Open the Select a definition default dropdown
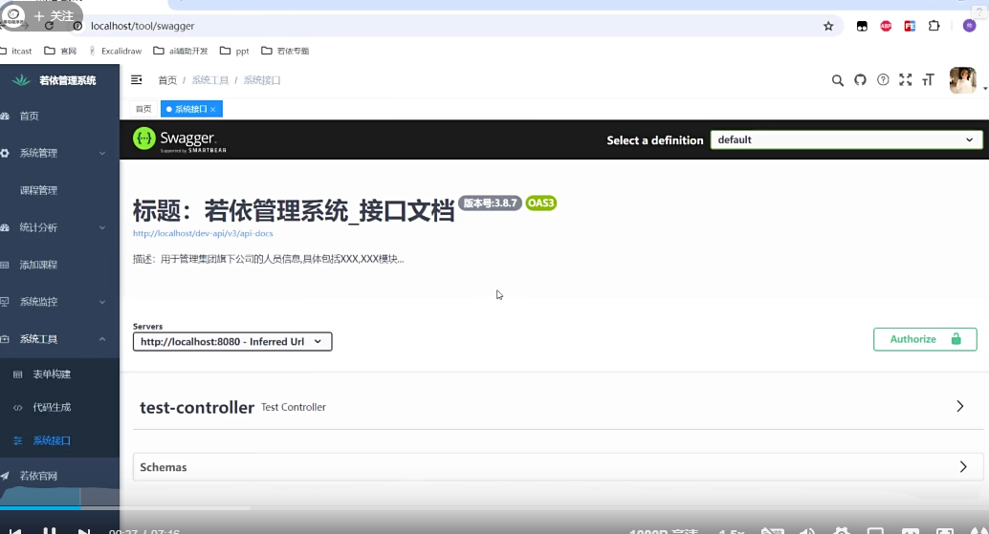 click(846, 139)
